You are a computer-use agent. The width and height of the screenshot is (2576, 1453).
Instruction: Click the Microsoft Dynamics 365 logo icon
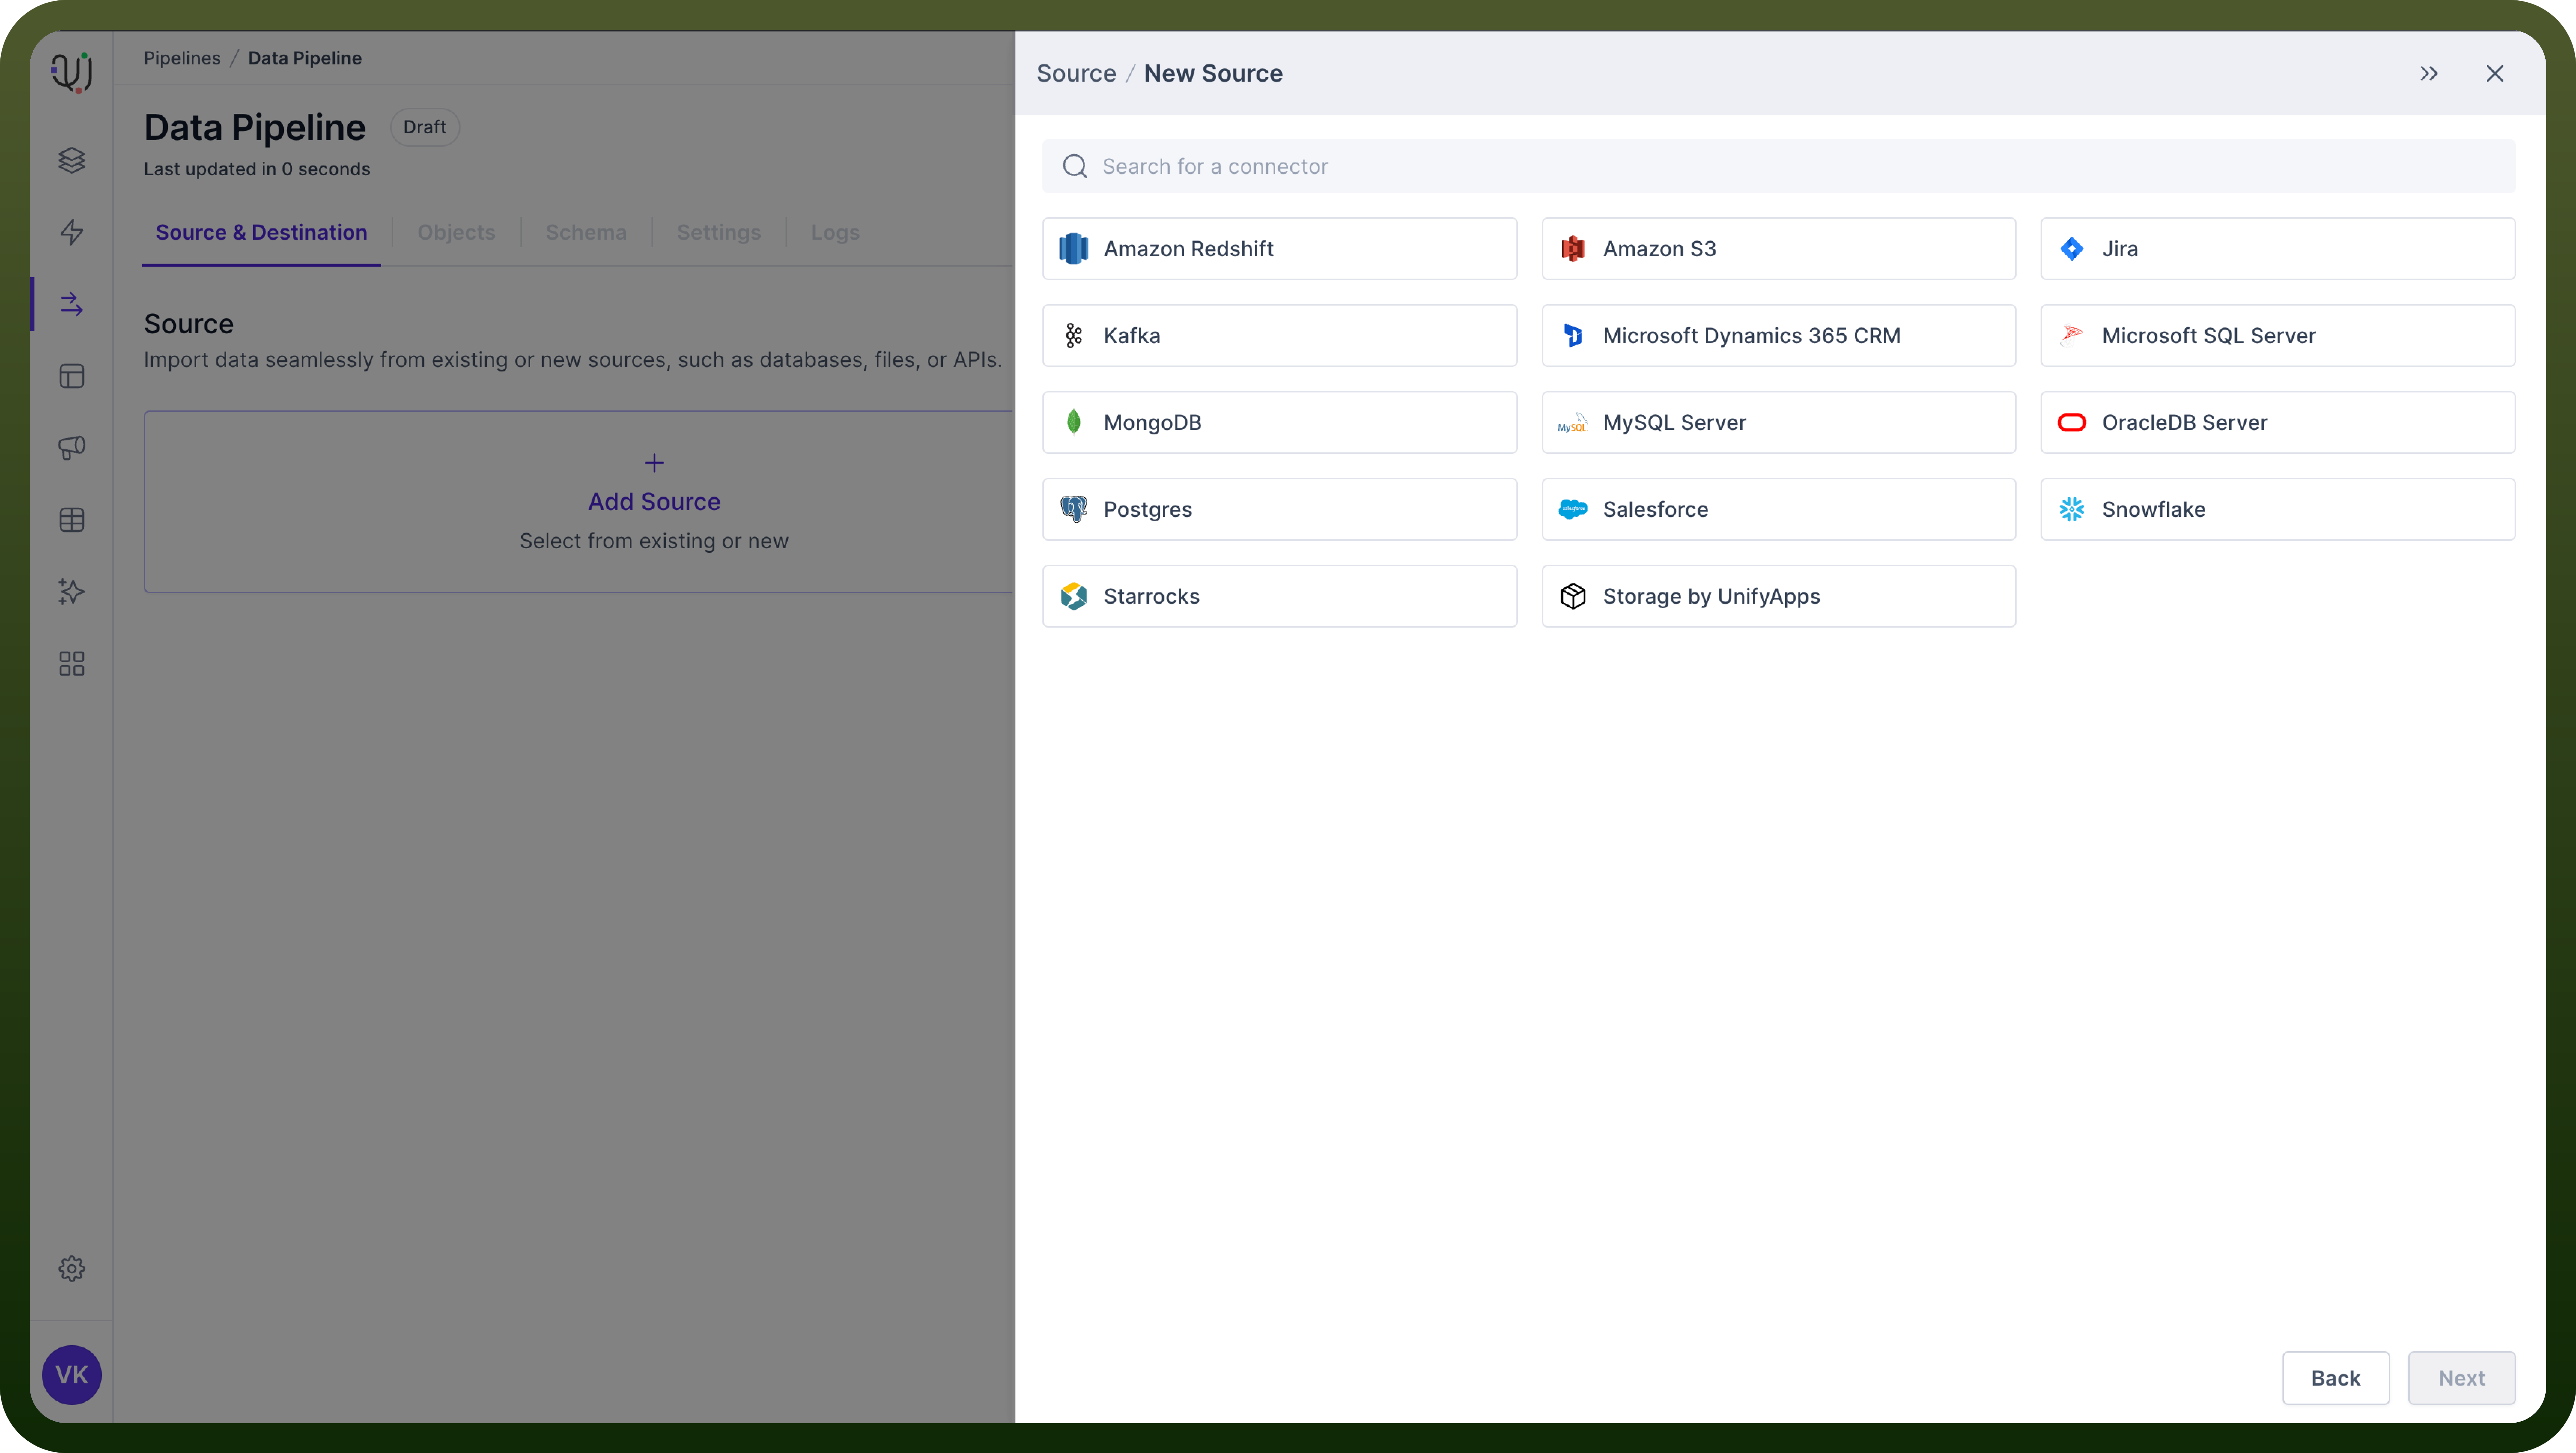point(1573,336)
